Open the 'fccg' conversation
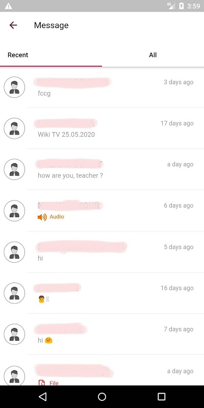The height and width of the screenshot is (408, 204). pyautogui.click(x=102, y=87)
